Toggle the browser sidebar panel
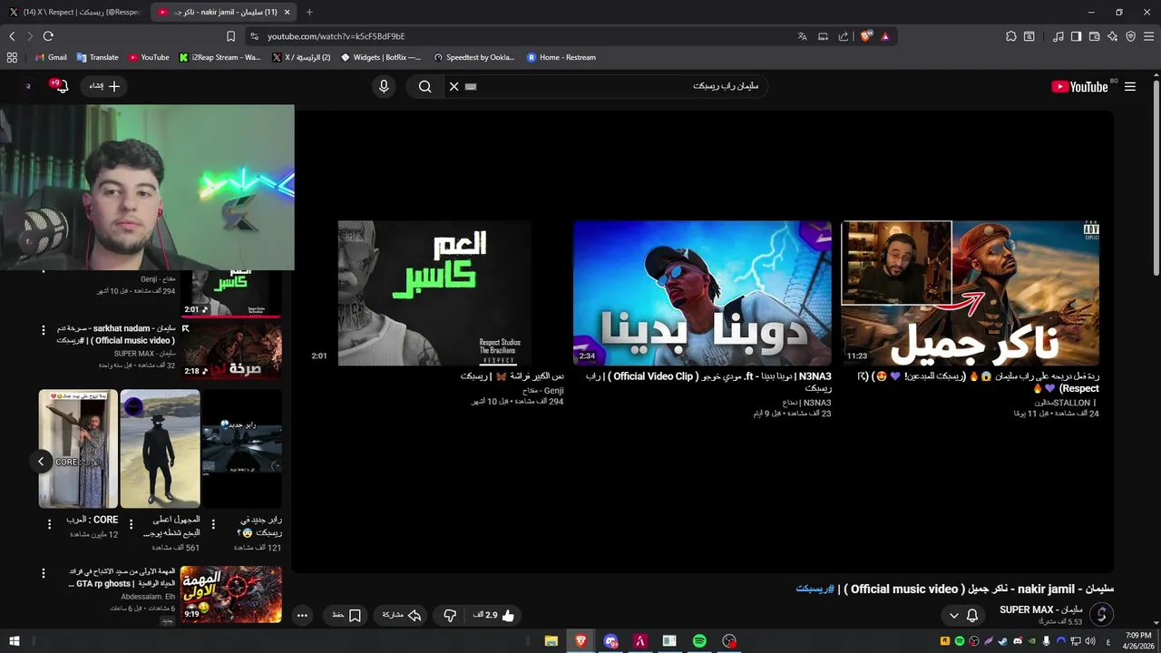 pyautogui.click(x=1076, y=36)
